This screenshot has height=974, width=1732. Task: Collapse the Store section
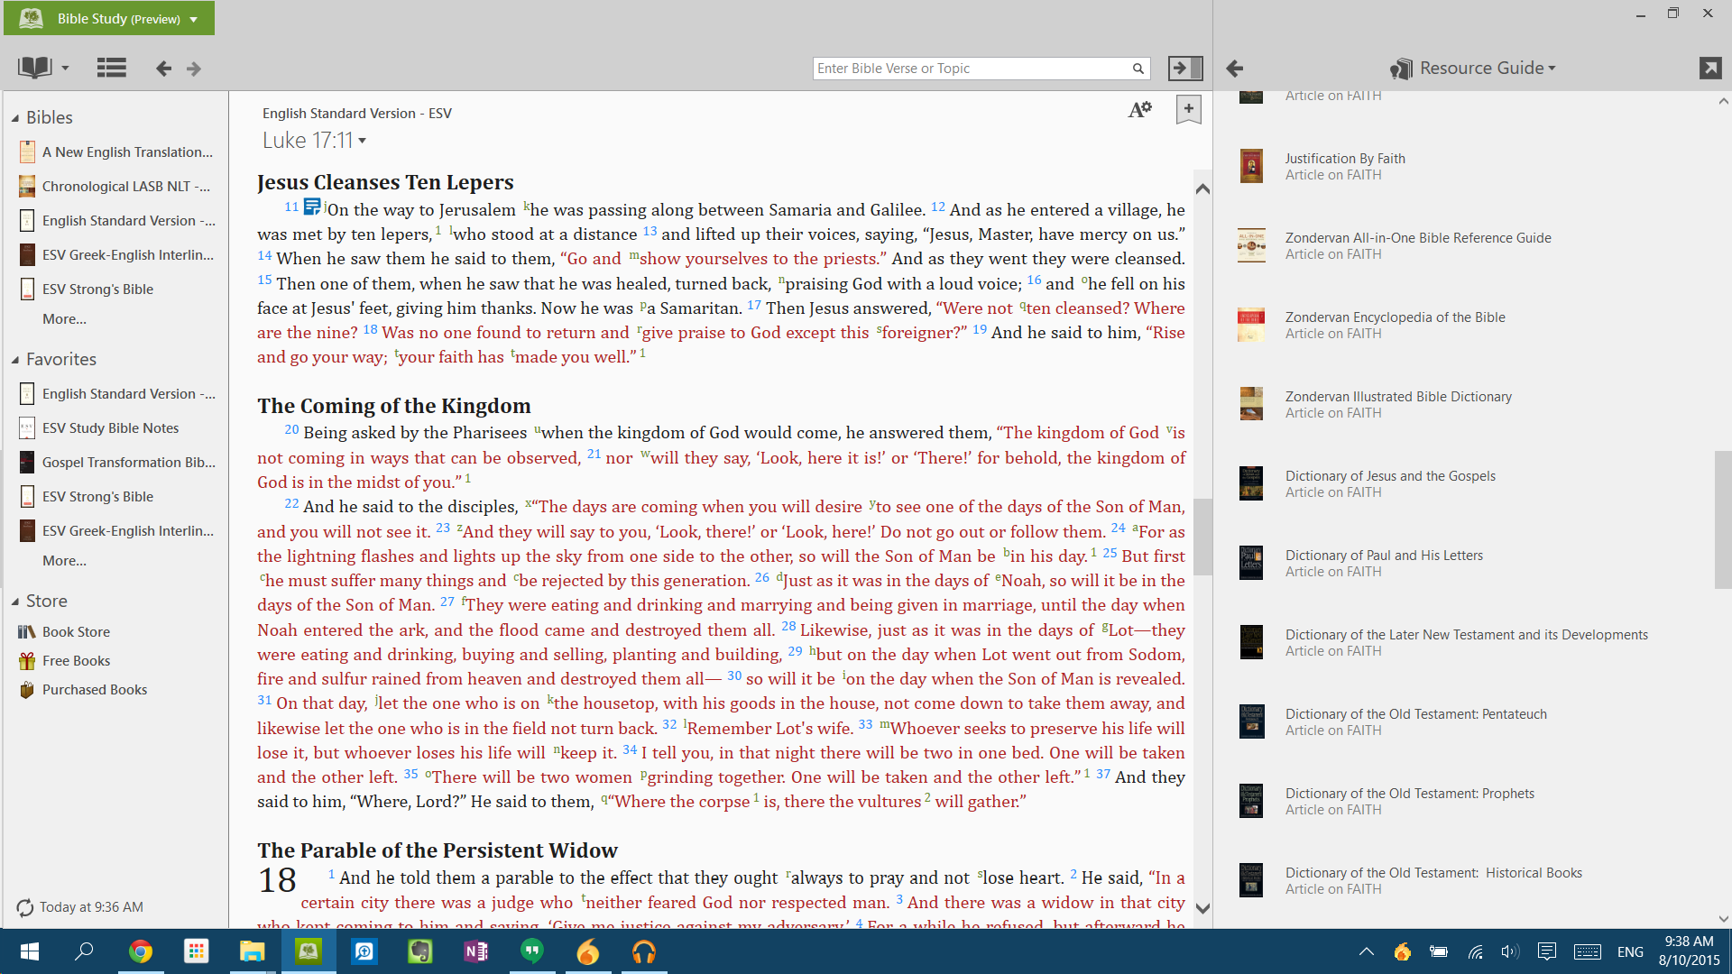(15, 602)
